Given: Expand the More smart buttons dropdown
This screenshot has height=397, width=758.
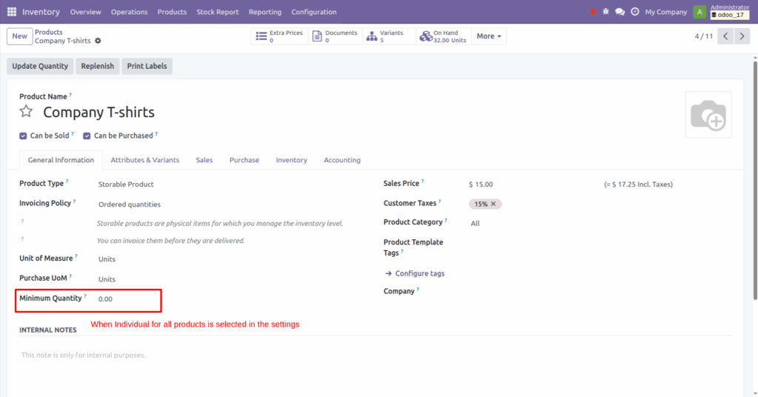Looking at the screenshot, I should coord(489,36).
